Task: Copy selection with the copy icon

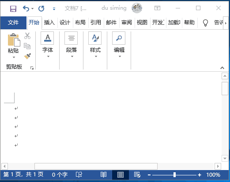Action: point(27,46)
